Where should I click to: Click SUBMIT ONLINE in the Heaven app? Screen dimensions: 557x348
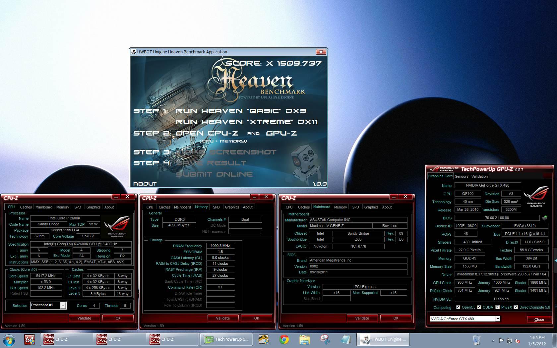tap(214, 174)
